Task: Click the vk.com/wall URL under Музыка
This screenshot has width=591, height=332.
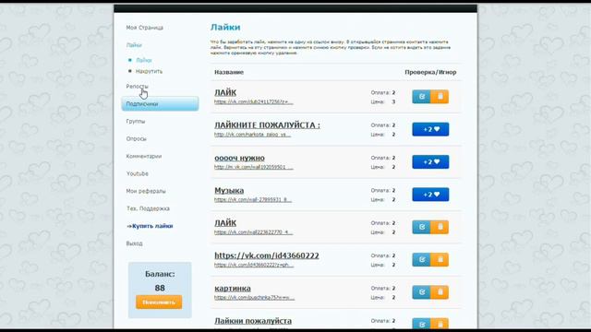Action: coord(253,200)
